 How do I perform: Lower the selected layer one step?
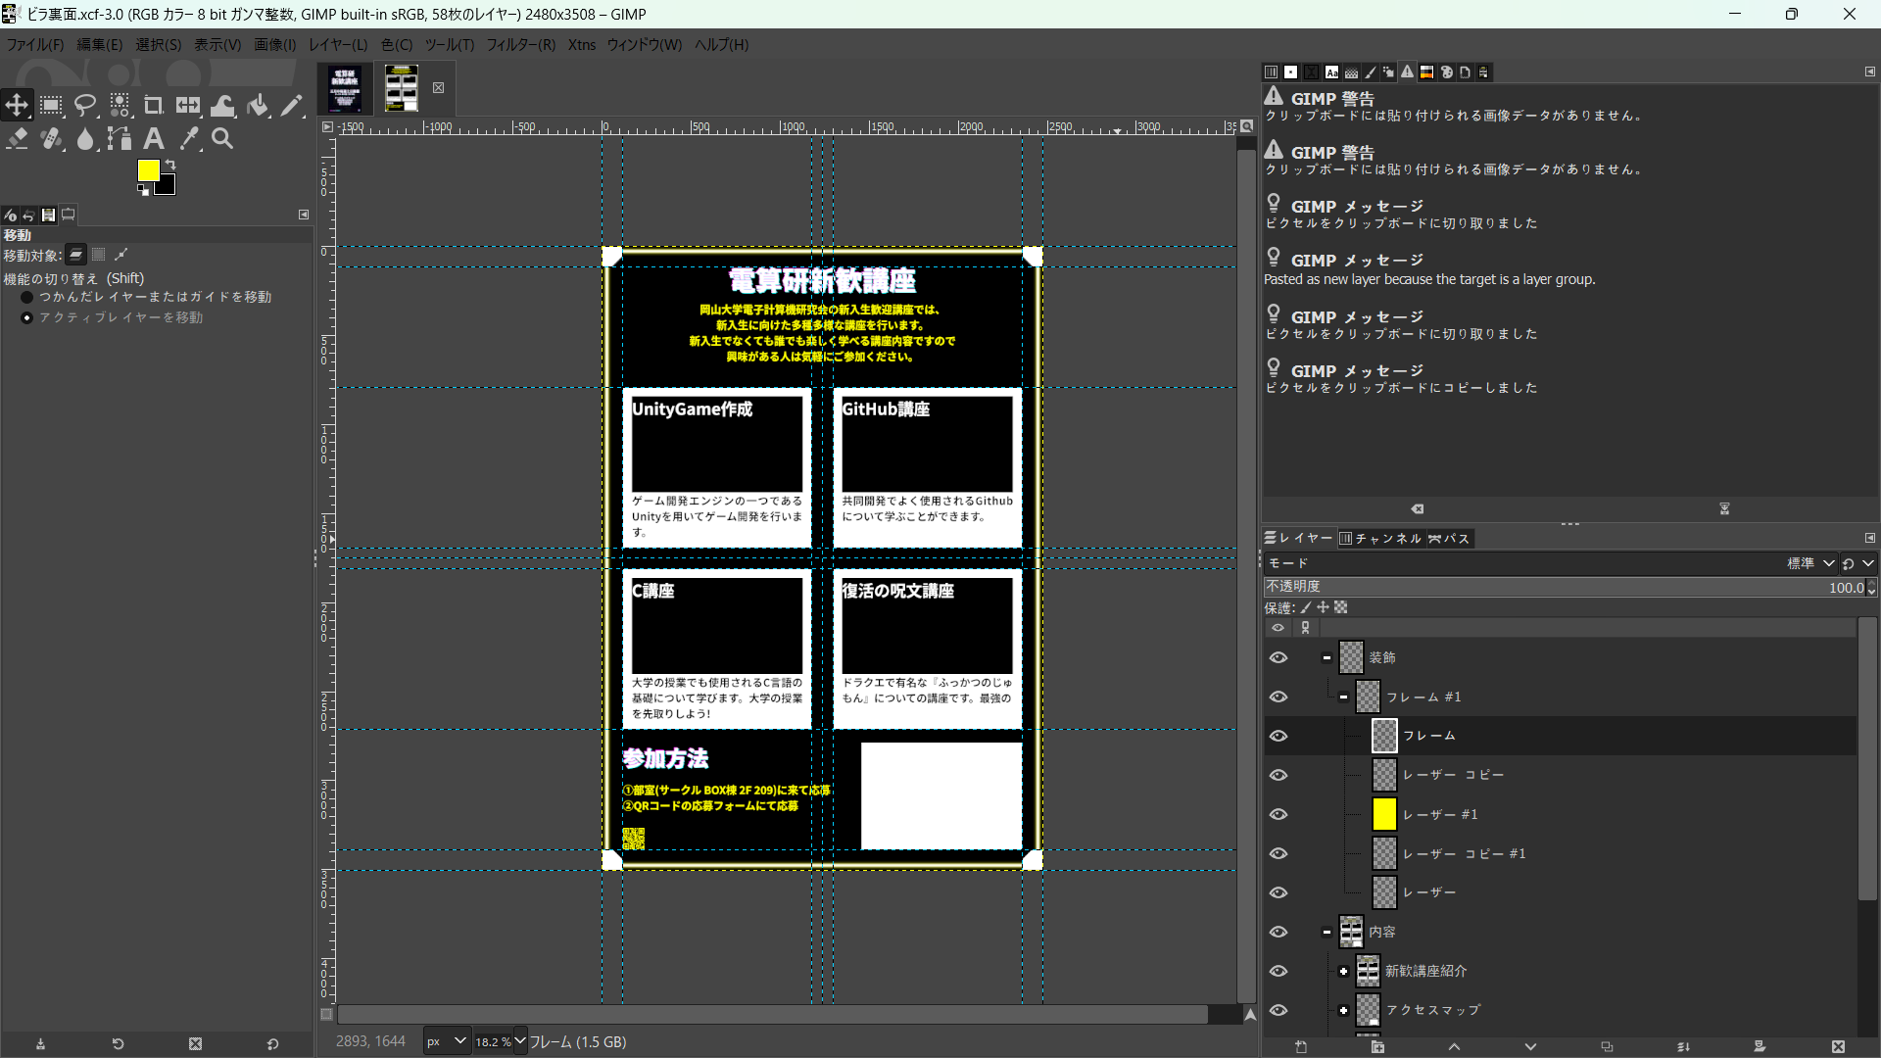click(x=1530, y=1046)
